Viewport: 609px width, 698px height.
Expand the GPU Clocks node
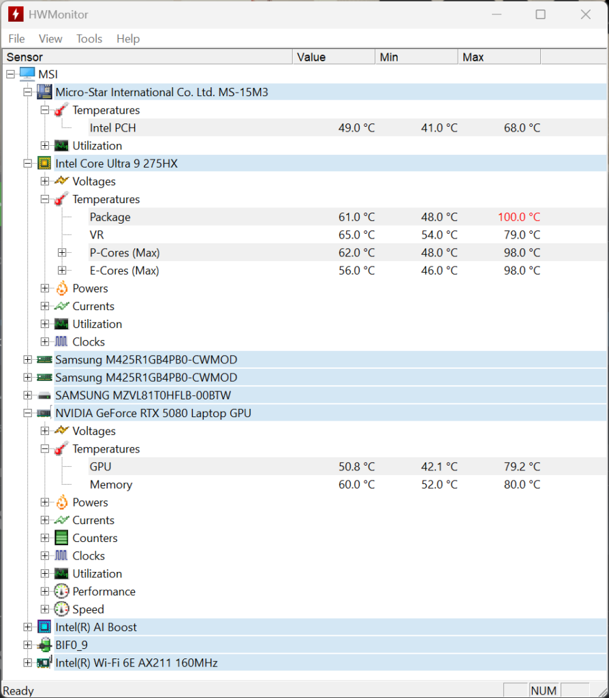45,556
